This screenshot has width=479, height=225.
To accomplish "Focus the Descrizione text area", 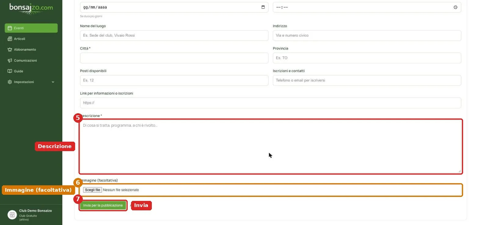I will tap(270, 147).
